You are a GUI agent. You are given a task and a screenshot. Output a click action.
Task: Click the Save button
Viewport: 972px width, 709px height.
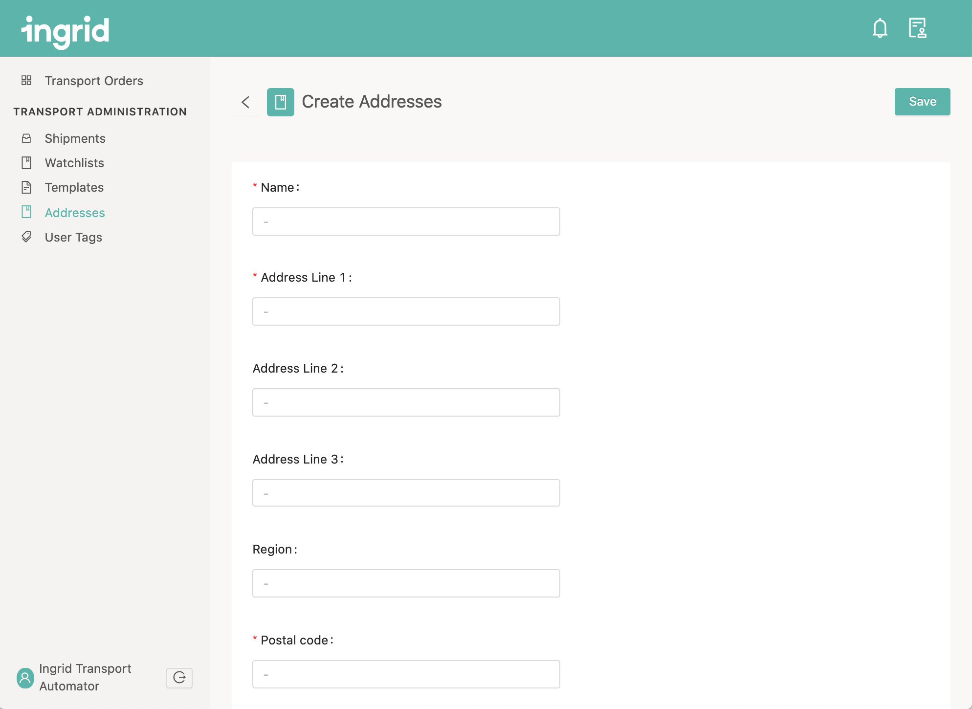coord(922,101)
